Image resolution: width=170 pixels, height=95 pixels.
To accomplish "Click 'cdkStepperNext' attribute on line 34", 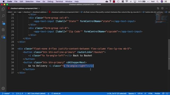I will tap(76, 63).
